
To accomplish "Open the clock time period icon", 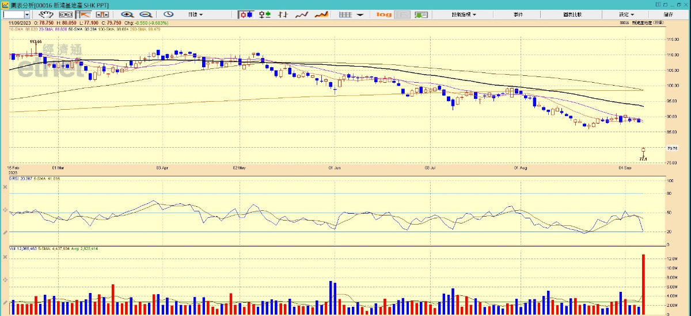I will [x=168, y=14].
